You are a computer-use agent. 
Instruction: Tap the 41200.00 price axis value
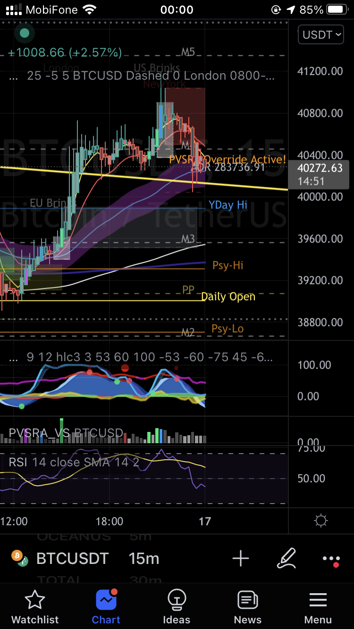click(320, 71)
